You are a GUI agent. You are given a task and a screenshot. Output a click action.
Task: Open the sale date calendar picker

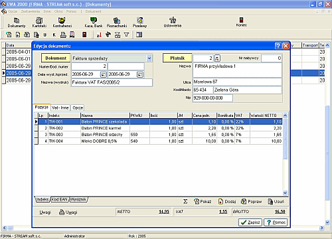point(140,74)
